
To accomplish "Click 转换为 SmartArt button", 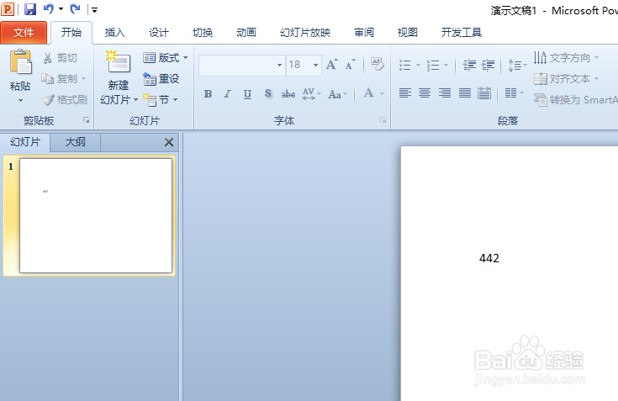I will (575, 100).
